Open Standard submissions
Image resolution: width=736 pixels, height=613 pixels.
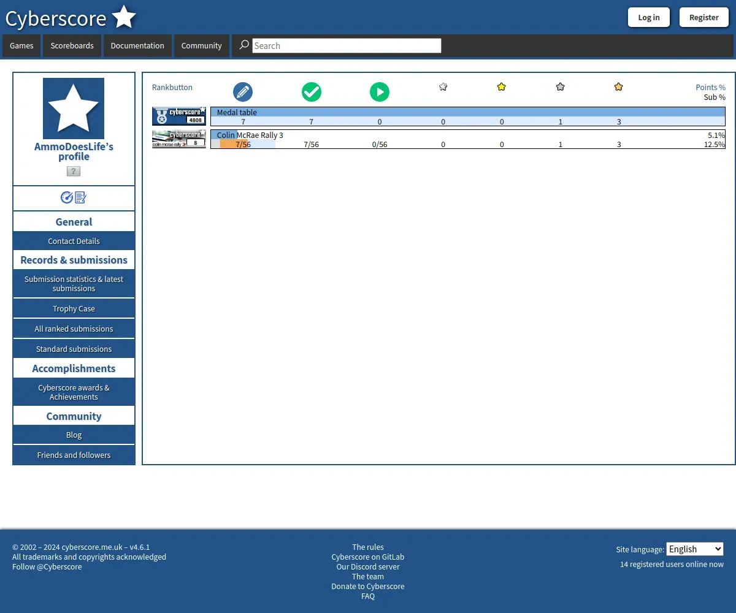click(74, 349)
